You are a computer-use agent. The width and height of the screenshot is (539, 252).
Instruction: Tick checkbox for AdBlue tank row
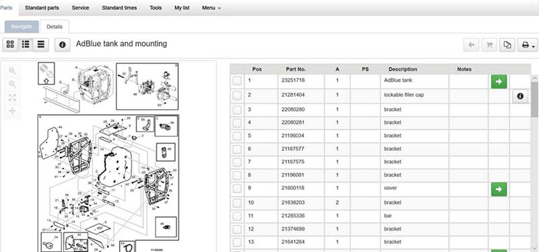(237, 82)
